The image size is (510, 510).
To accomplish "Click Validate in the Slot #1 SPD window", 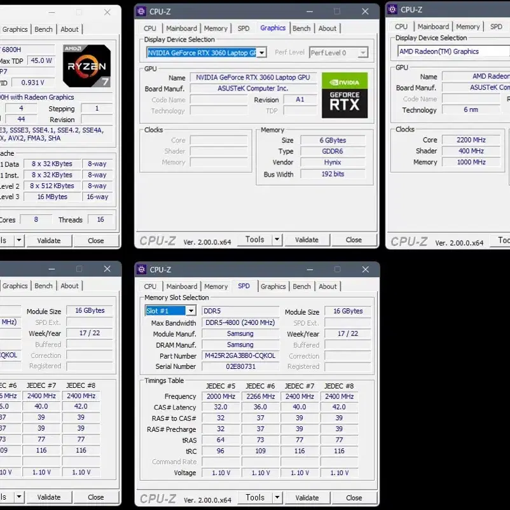I will (307, 498).
